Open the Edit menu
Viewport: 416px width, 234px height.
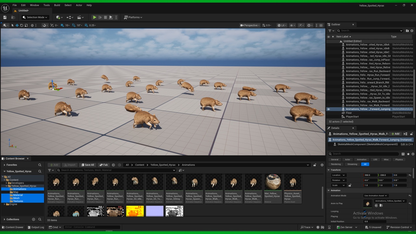pos(23,5)
